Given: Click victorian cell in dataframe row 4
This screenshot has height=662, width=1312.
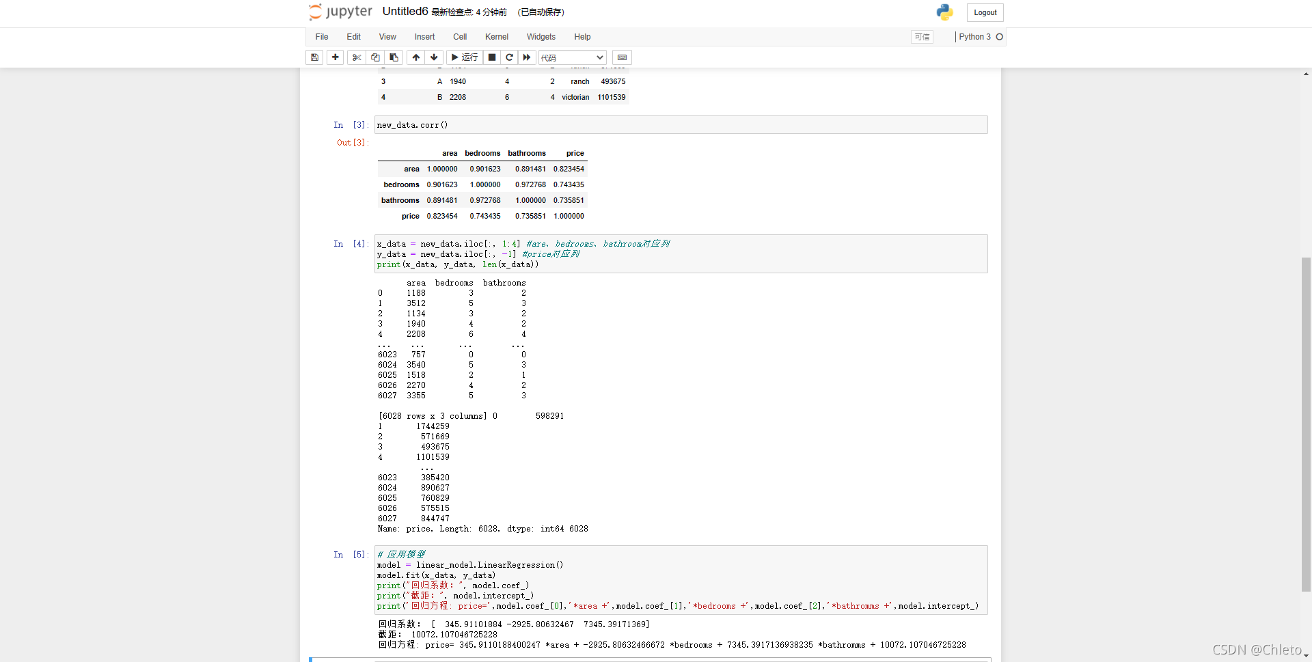Looking at the screenshot, I should [575, 98].
